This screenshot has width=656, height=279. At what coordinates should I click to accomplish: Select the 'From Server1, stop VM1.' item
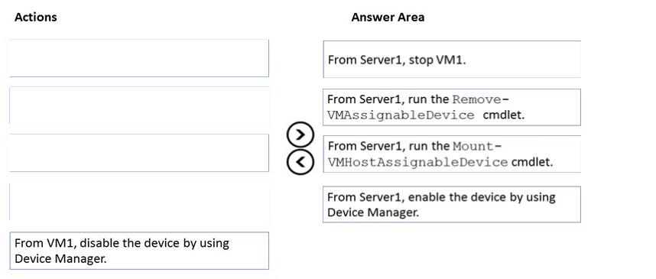click(452, 59)
